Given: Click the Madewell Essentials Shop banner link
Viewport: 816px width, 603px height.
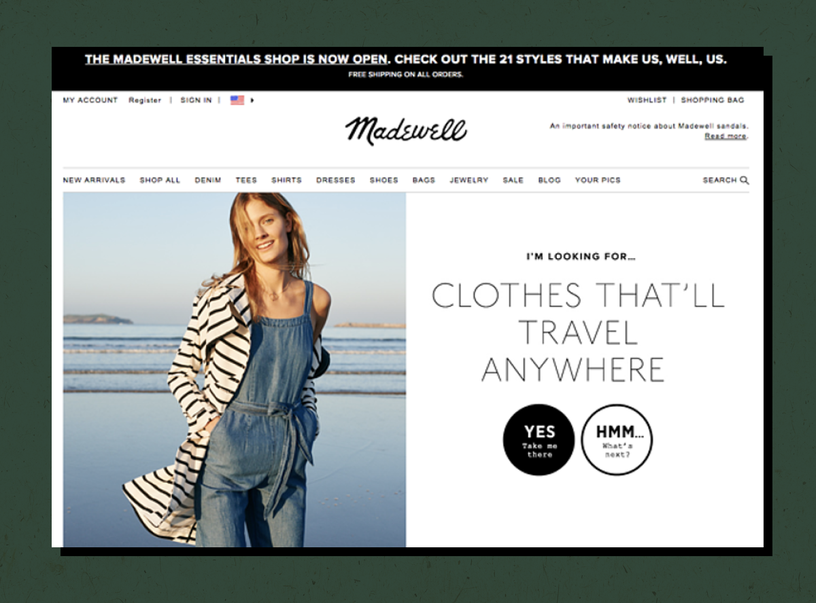Looking at the screenshot, I should point(236,59).
